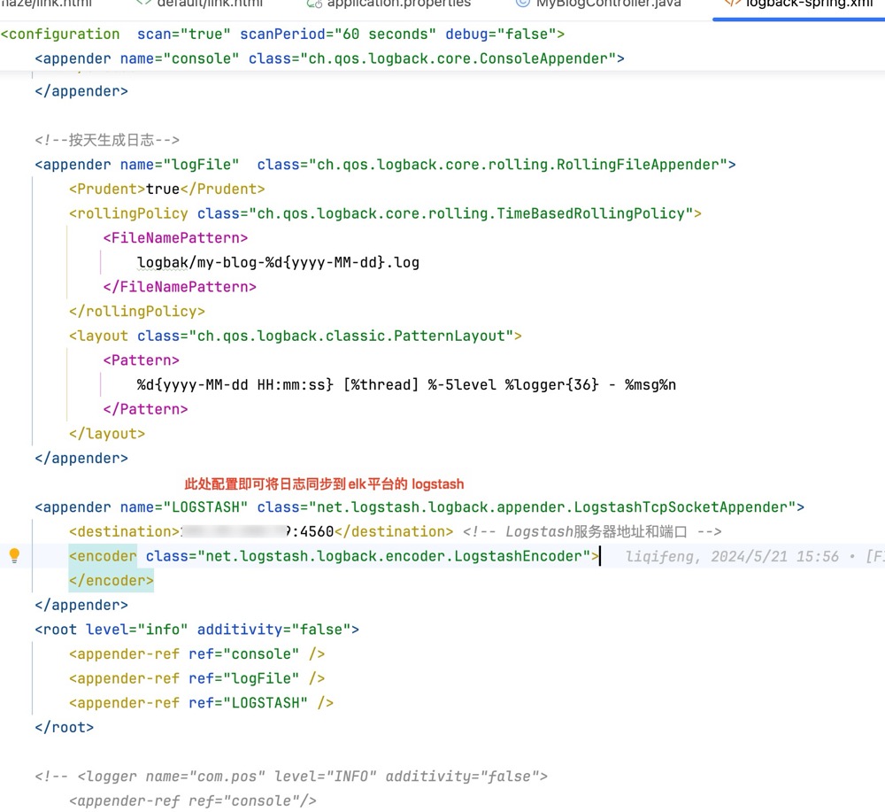This screenshot has height=812, width=885.
Task: Click the log file name pattern logbak/my-blog
Action: [x=278, y=262]
